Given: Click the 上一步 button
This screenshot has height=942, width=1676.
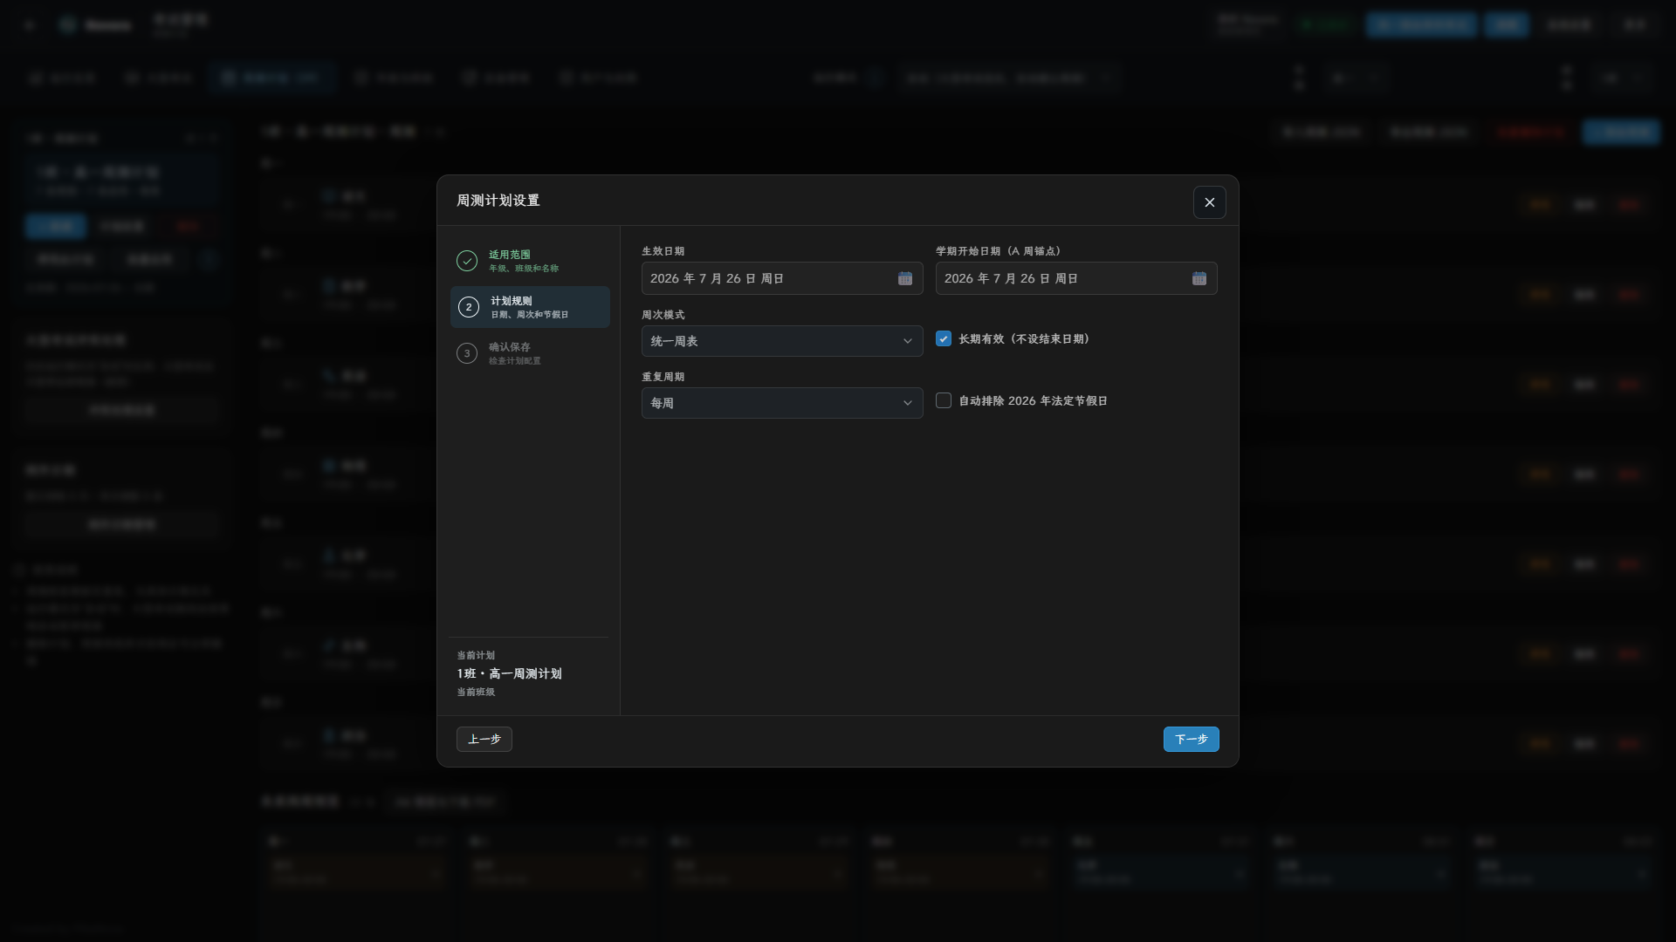Looking at the screenshot, I should [484, 739].
